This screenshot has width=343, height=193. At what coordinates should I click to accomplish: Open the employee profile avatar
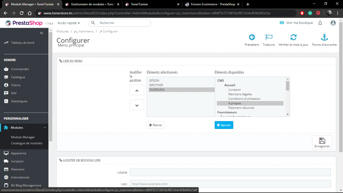[333, 23]
